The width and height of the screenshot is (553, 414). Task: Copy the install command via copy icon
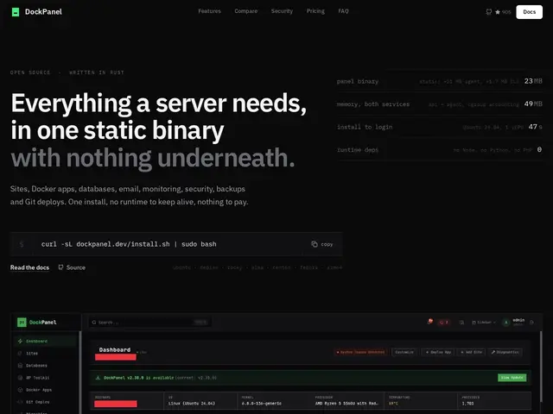[315, 244]
